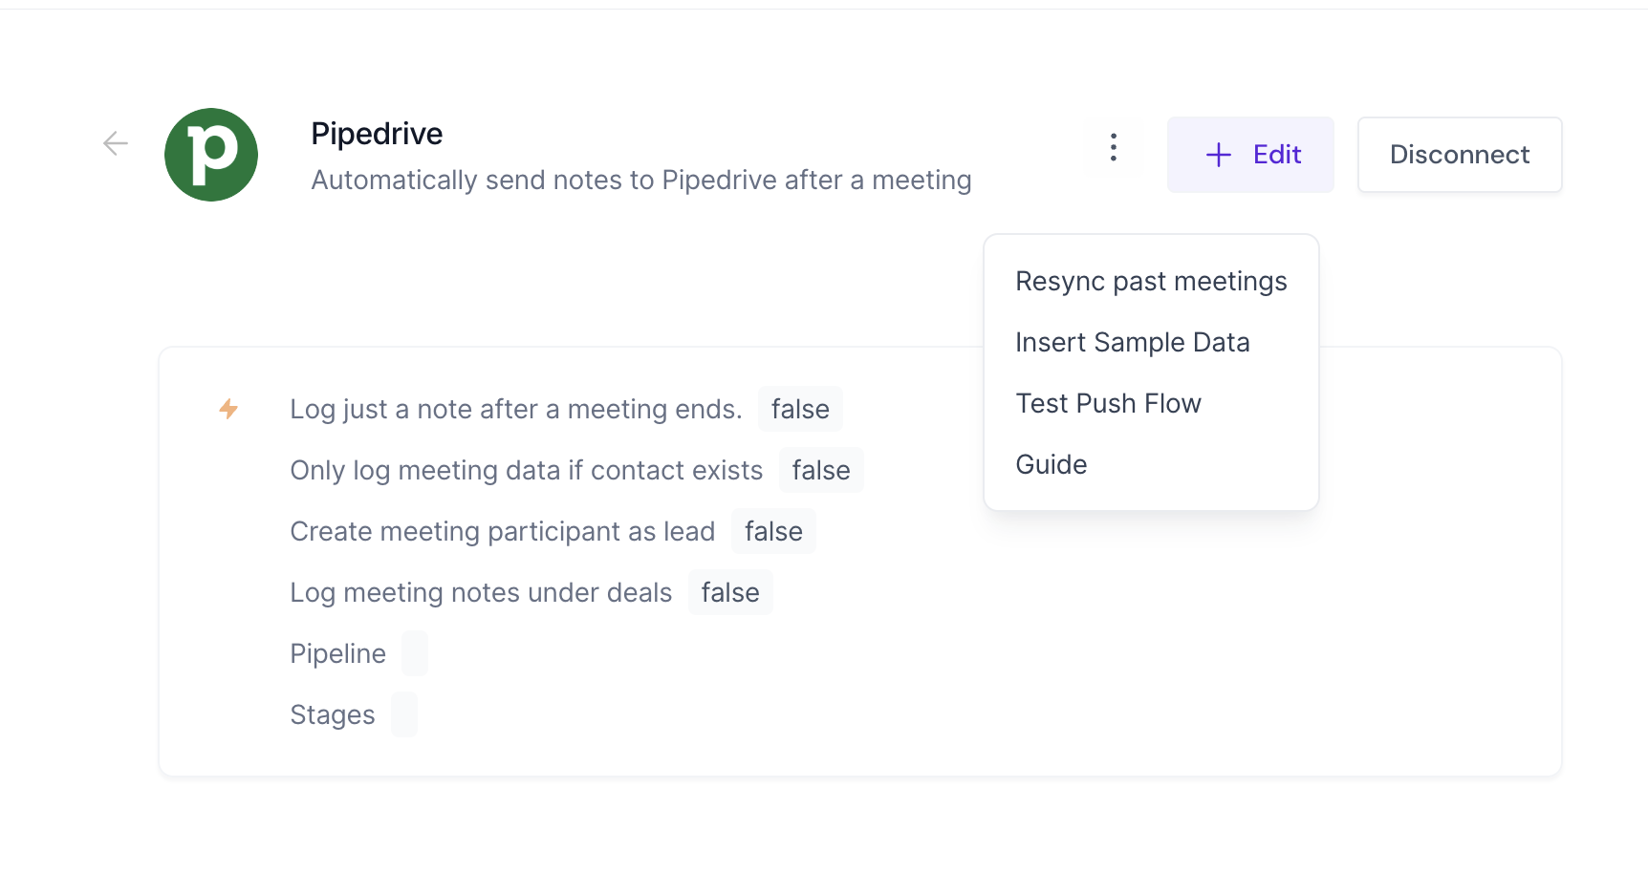Open the Guide menu entry
The height and width of the screenshot is (894, 1648).
pos(1051,465)
